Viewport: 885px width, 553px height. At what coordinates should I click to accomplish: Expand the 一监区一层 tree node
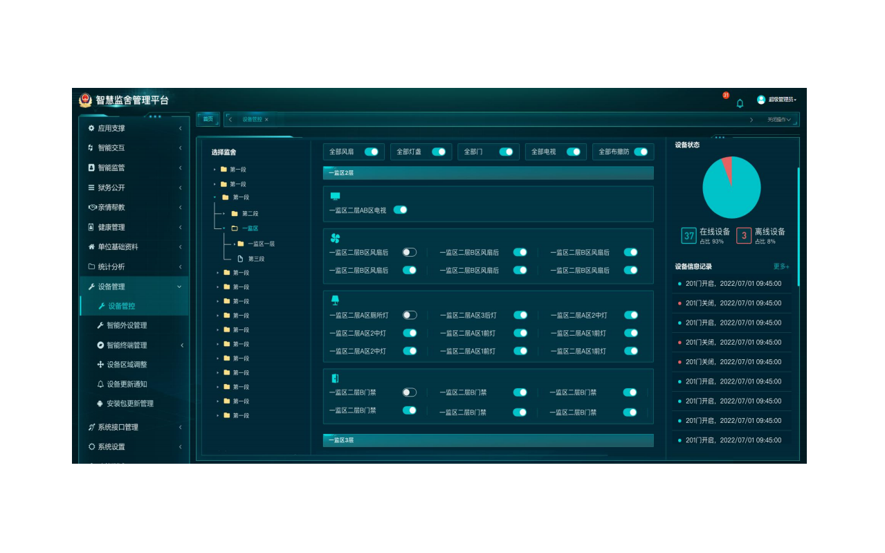pyautogui.click(x=235, y=244)
